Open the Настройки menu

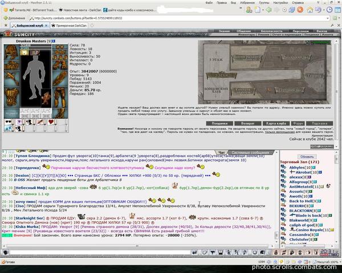(280, 3)
